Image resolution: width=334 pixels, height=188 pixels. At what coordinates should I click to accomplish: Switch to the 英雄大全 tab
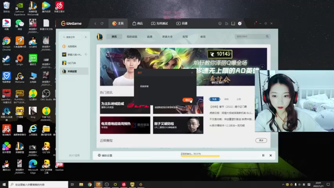pos(167,37)
